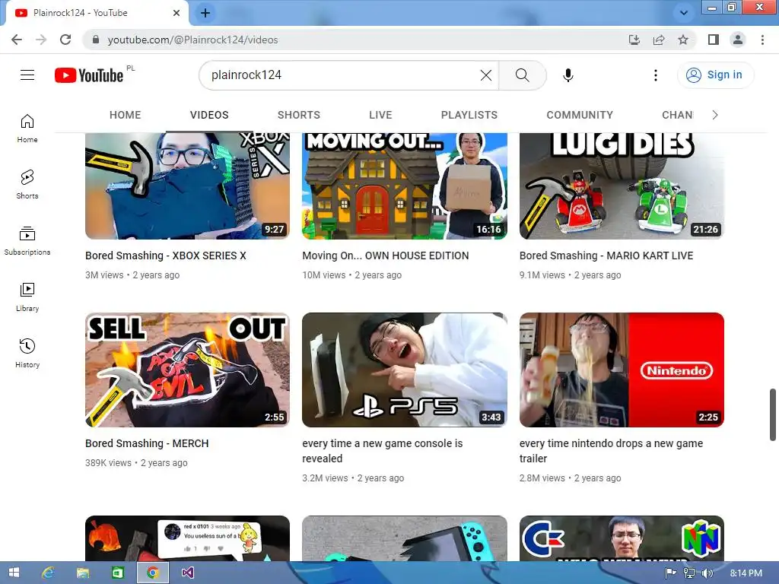
Task: Open File Explorer from the taskbar
Action: pos(82,573)
